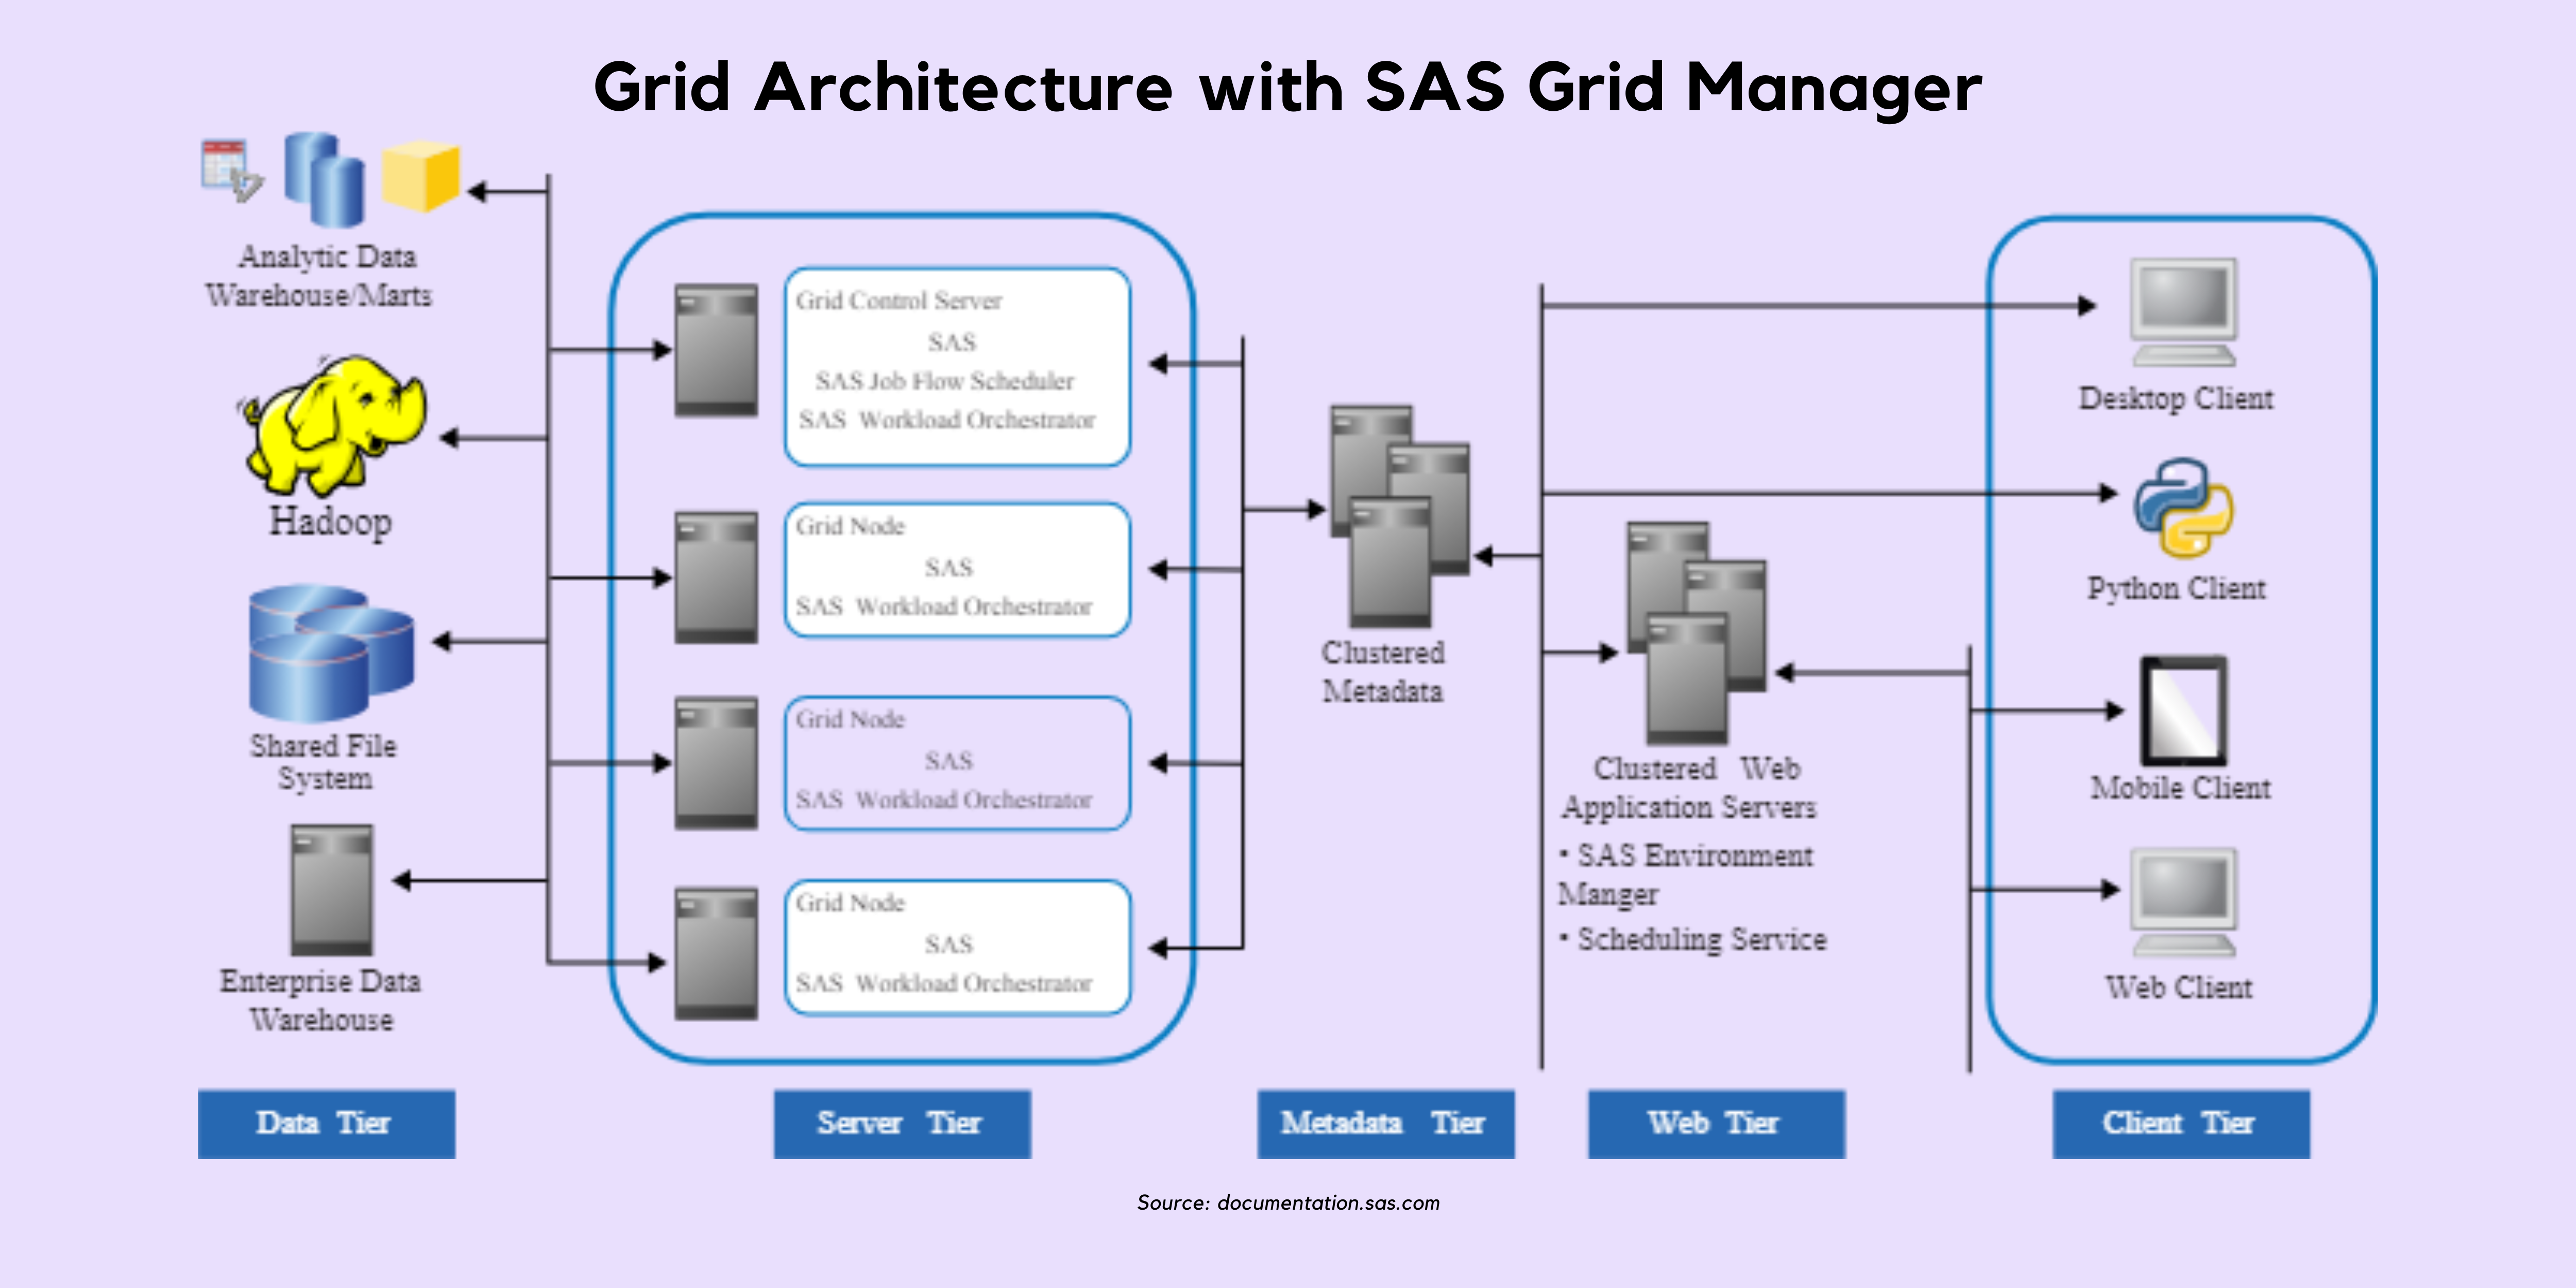Click the Server Tier blue label
Screen dimensions: 2576x1288
902,1124
